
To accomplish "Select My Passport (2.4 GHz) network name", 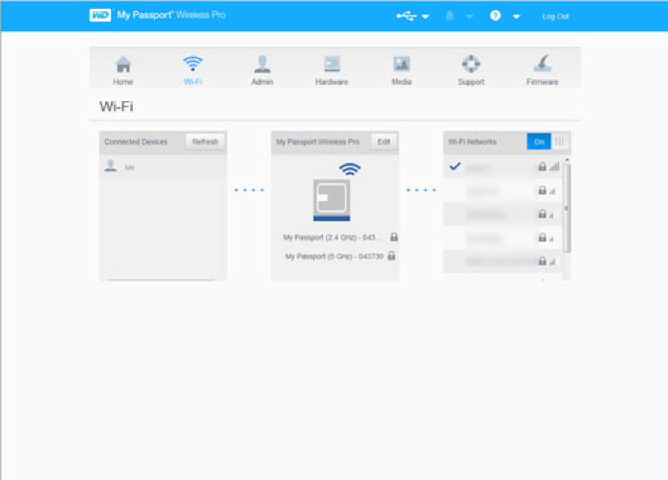I will click(333, 237).
